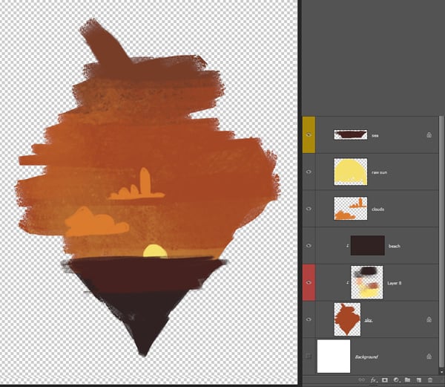The height and width of the screenshot is (387, 445).
Task: Click the 'Layer 8' layer name
Action: [x=395, y=283]
